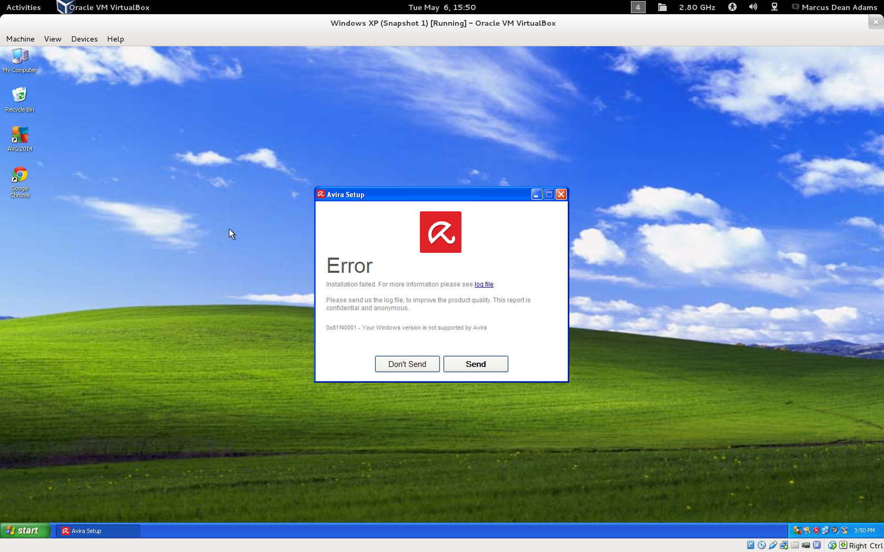Open the My Computer desktop icon
This screenshot has height=552, width=884.
tap(20, 60)
